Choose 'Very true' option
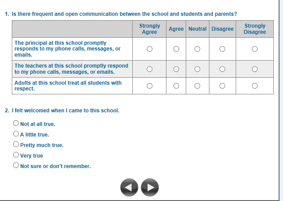 16,155
